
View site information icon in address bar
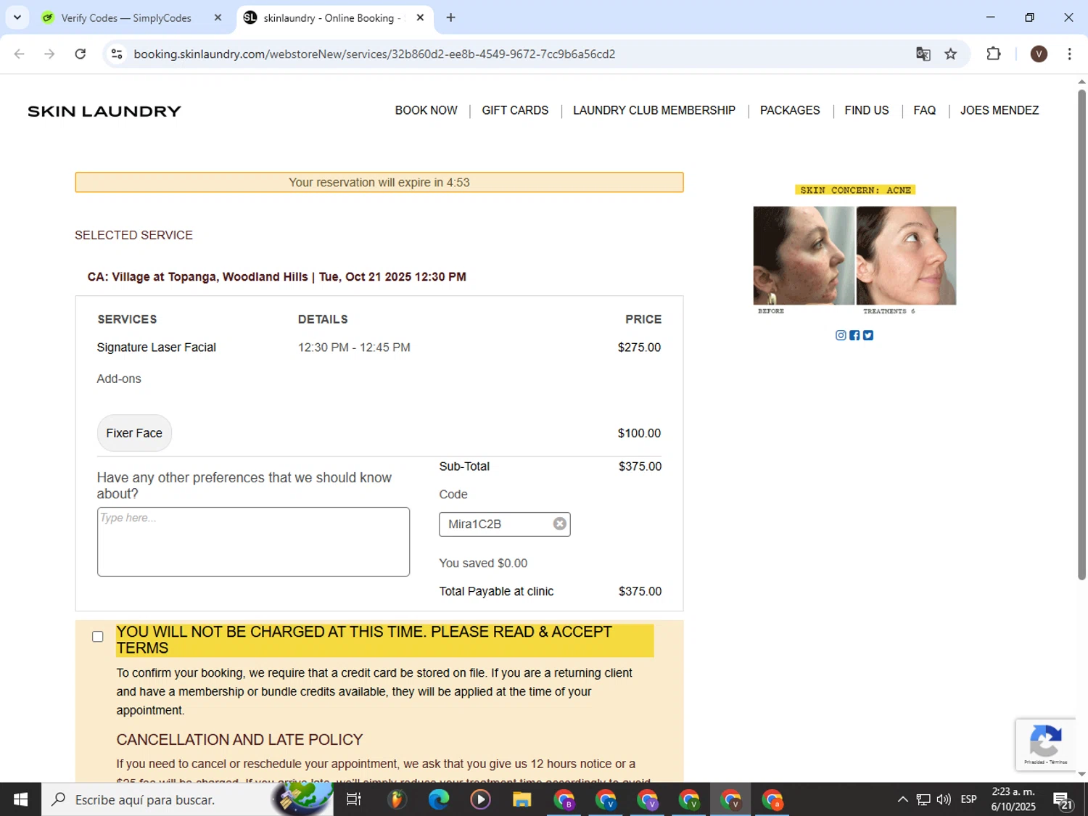point(117,54)
